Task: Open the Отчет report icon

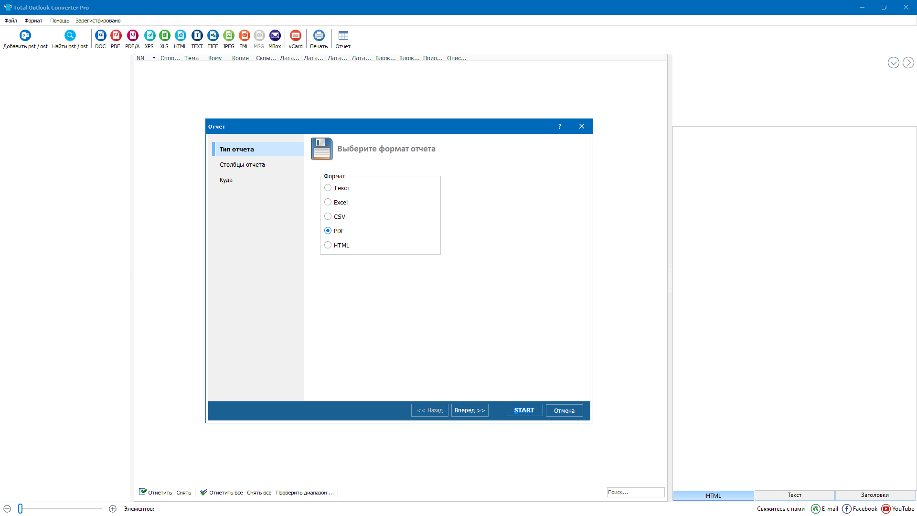Action: (x=343, y=35)
